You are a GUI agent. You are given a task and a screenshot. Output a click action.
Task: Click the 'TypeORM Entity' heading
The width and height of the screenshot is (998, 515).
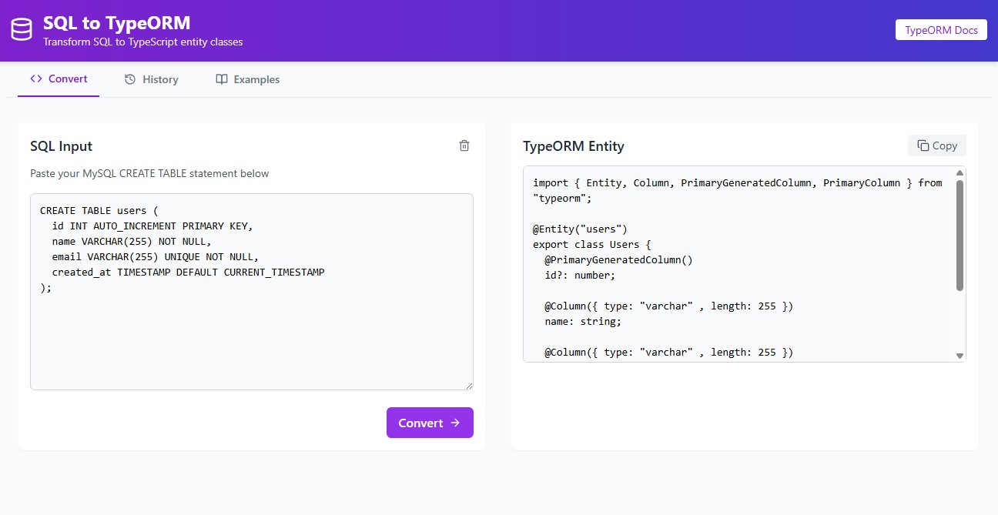574,146
